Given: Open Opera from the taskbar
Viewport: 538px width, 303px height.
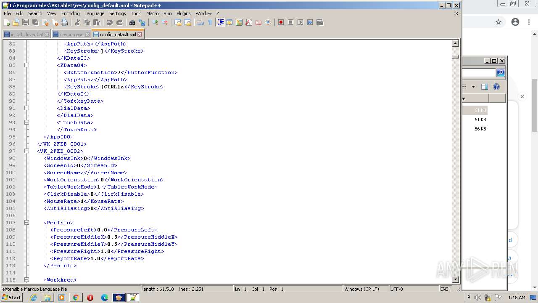Looking at the screenshot, I should (90, 298).
